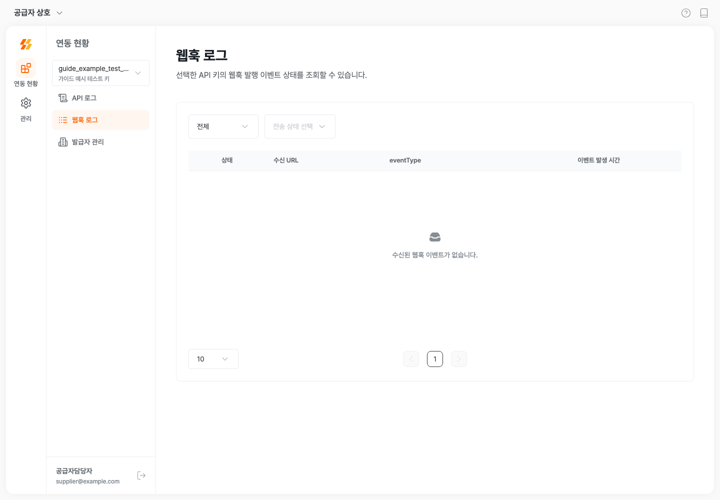This screenshot has width=720, height=500.
Task: Open the 전송 상태 선택 dropdown
Action: pyautogui.click(x=300, y=126)
